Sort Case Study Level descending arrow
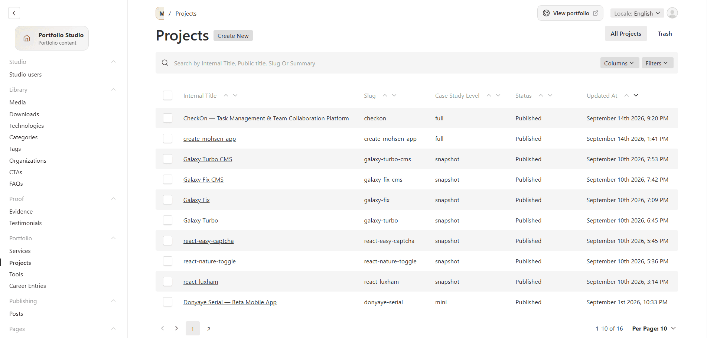707x338 pixels. 498,95
